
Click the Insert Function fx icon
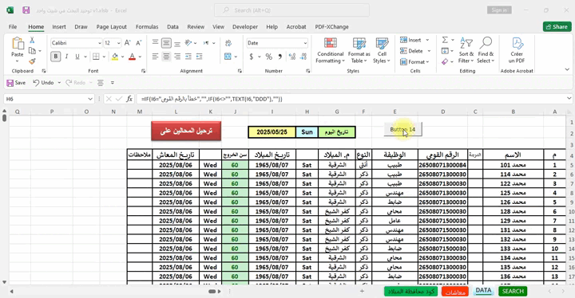pyautogui.click(x=129, y=99)
